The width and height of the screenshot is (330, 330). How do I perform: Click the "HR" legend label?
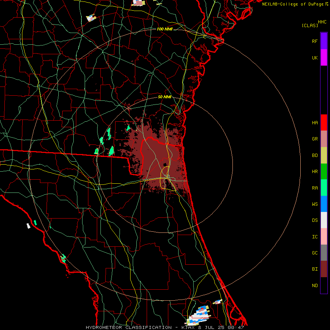(315, 172)
